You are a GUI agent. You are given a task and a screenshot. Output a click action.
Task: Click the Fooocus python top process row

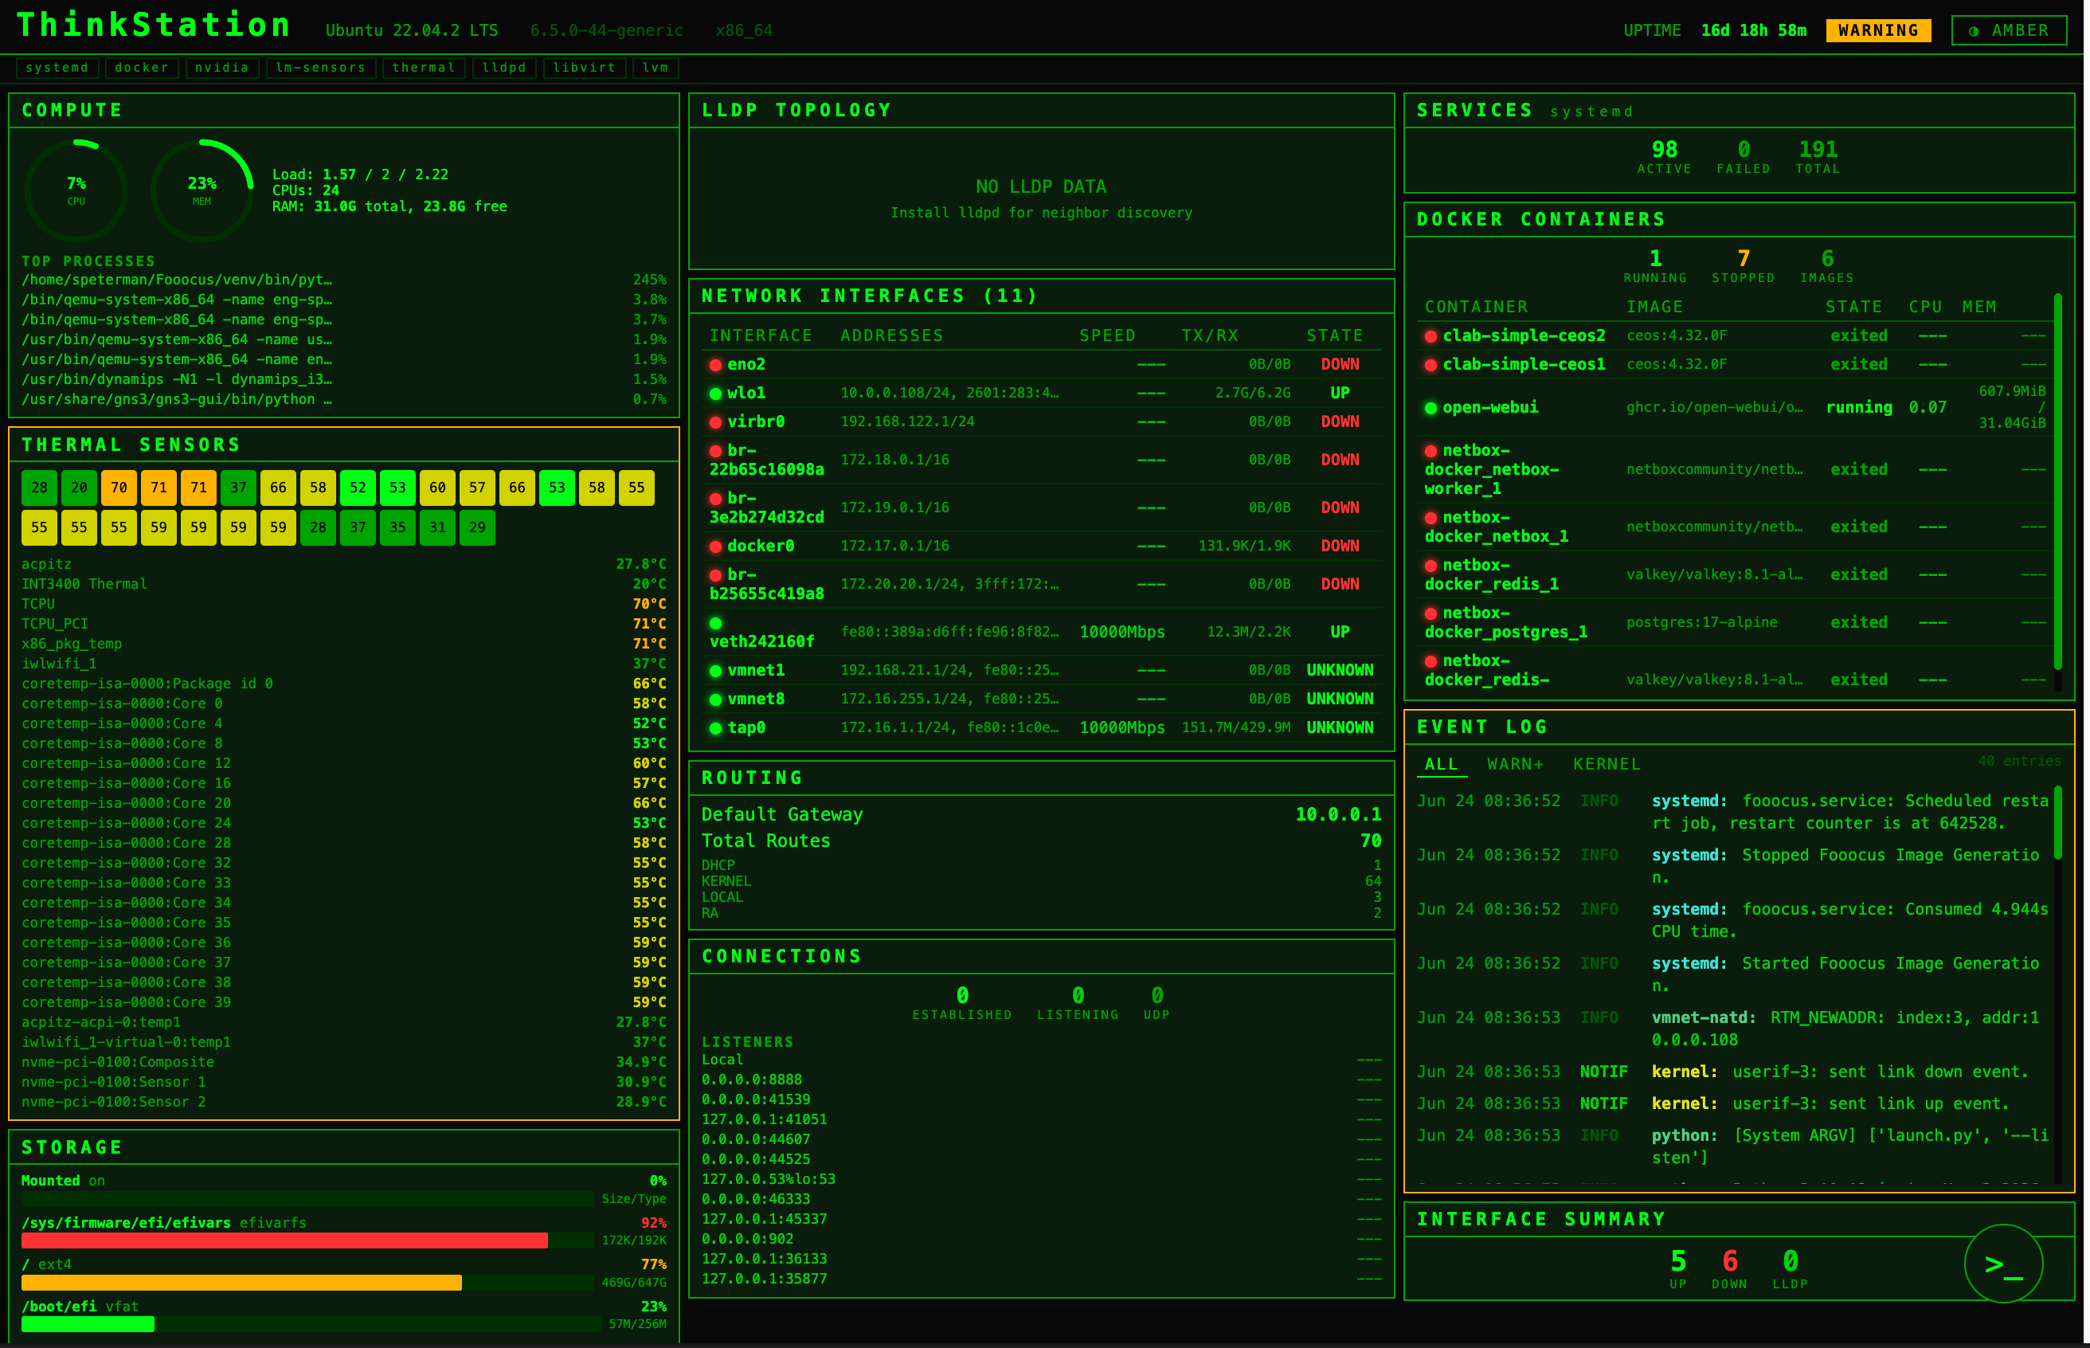pos(344,280)
